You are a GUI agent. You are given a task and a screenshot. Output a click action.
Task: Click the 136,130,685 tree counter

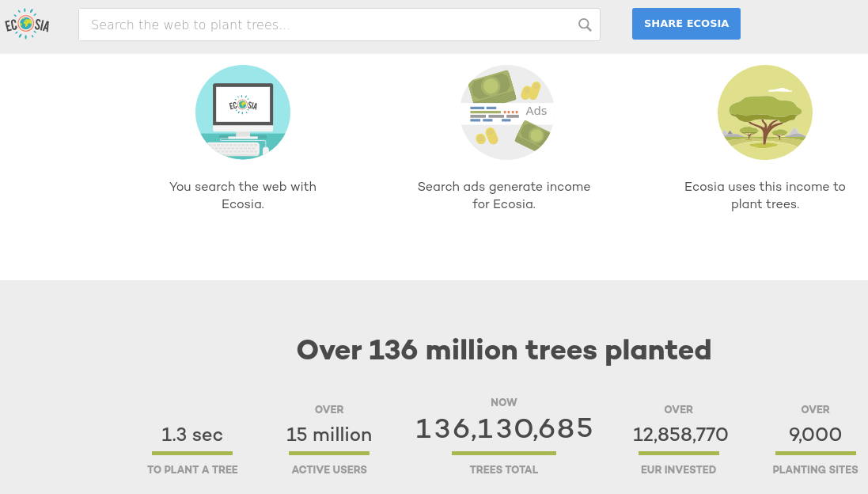504,428
